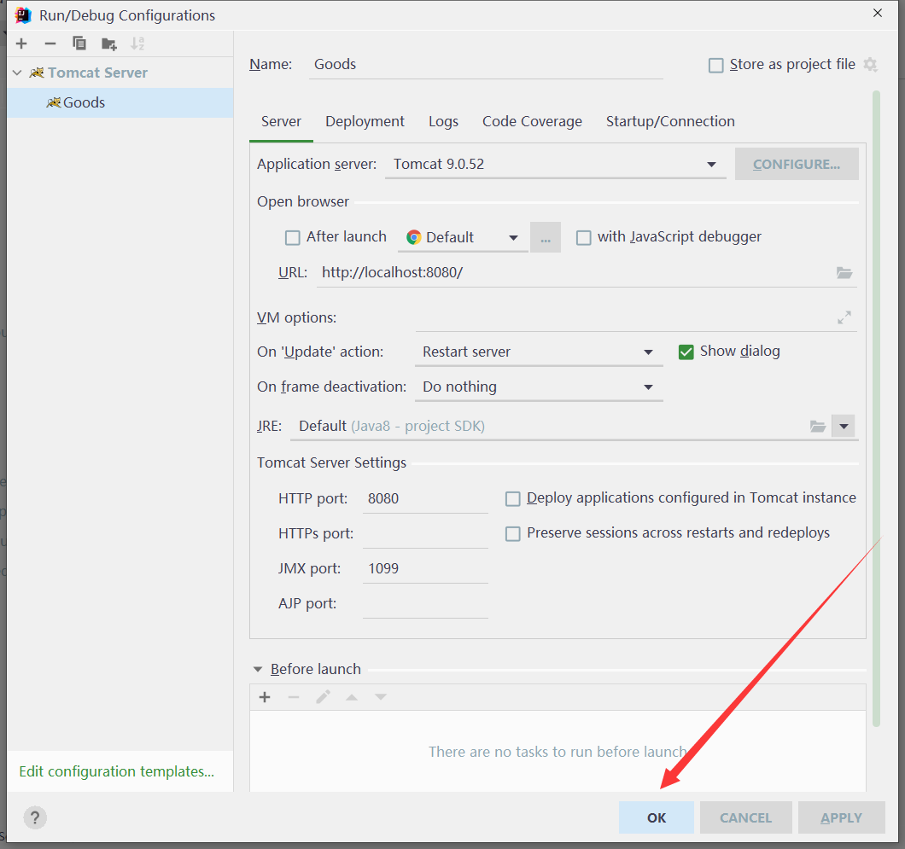Image resolution: width=905 pixels, height=849 pixels.
Task: Expand VM options field editor
Action: (x=844, y=317)
